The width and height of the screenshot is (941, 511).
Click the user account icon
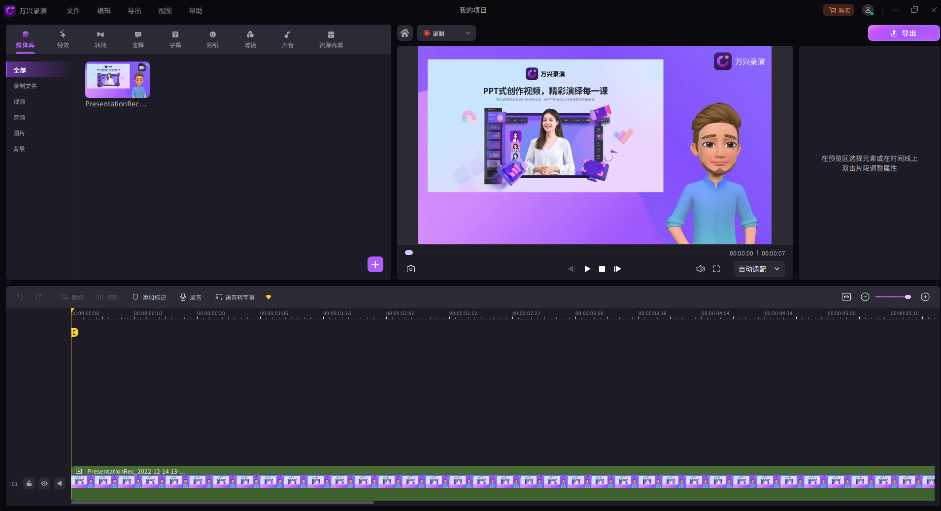pyautogui.click(x=868, y=10)
